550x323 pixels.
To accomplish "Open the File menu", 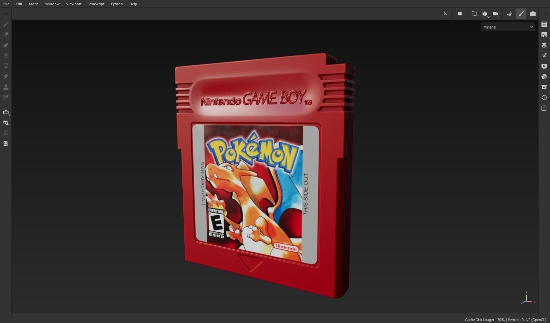I will click(x=6, y=4).
